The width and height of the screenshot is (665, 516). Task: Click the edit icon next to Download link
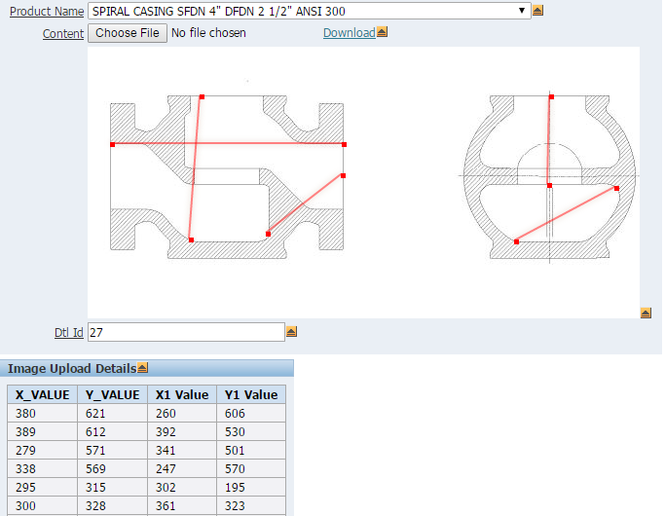382,32
